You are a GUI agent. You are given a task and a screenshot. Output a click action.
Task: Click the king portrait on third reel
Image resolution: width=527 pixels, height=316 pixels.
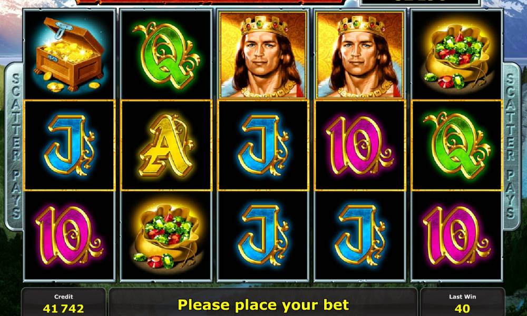263,55
